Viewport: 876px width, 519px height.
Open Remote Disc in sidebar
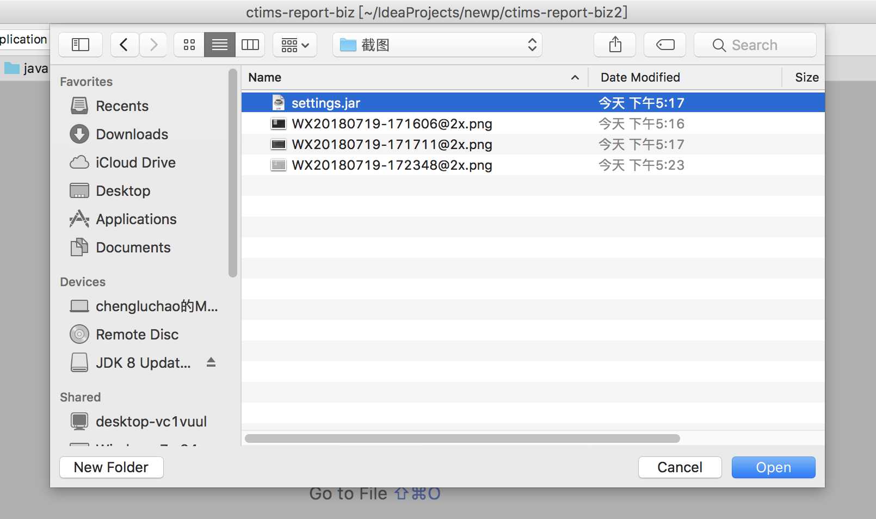click(x=137, y=334)
